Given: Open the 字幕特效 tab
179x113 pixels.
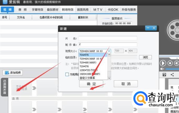Looking at the screenshot, I should tap(38, 10).
